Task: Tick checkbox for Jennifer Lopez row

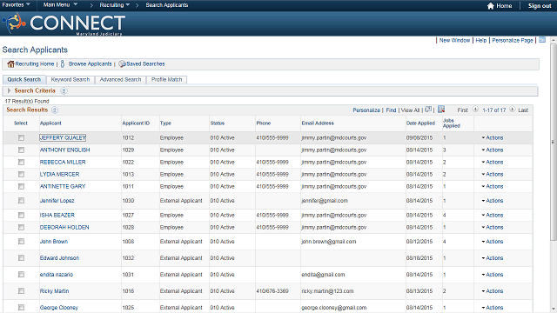Action: click(x=21, y=201)
